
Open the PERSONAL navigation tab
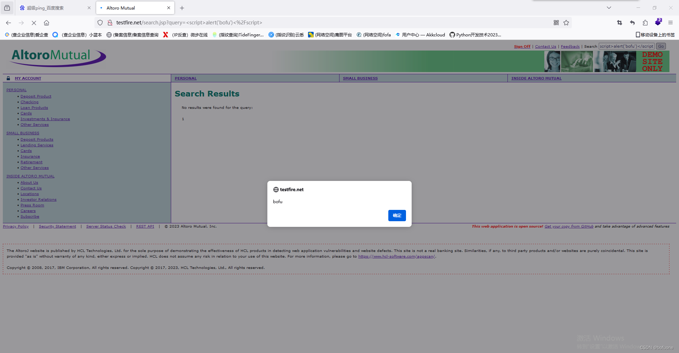(186, 78)
